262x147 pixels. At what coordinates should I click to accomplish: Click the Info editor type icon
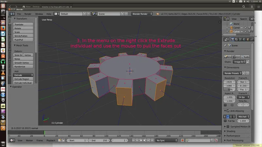(12, 14)
